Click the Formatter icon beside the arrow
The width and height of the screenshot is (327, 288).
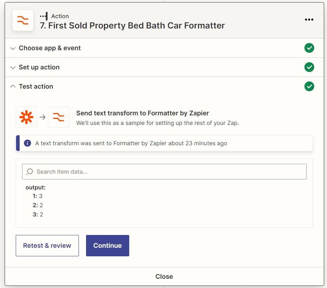59,117
